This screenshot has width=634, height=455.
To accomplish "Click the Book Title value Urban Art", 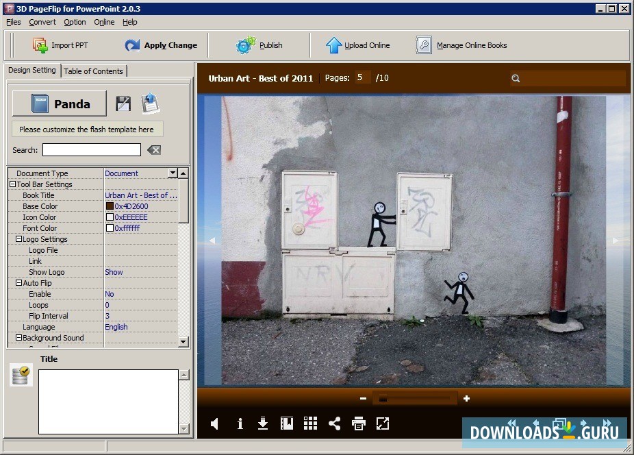I will click(141, 195).
